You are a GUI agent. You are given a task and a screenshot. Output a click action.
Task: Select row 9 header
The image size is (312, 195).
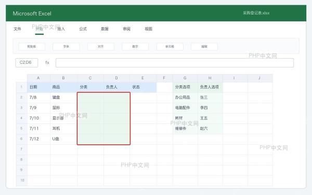click(22, 170)
